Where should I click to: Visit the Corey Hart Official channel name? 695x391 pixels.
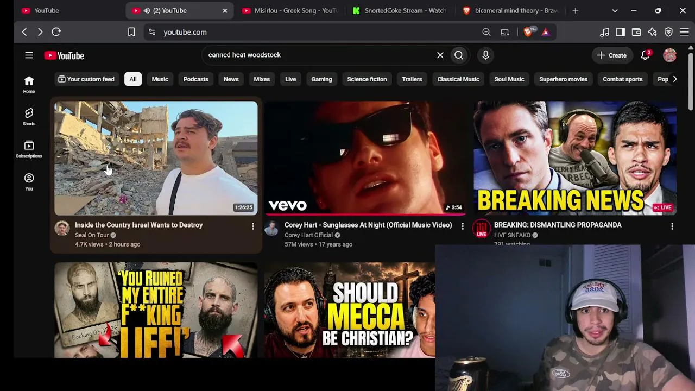[x=308, y=235]
